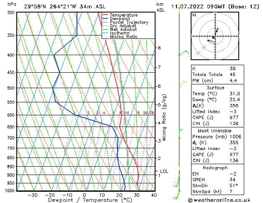
Task: Click the 40 temperature axis label
Action: (154, 195)
